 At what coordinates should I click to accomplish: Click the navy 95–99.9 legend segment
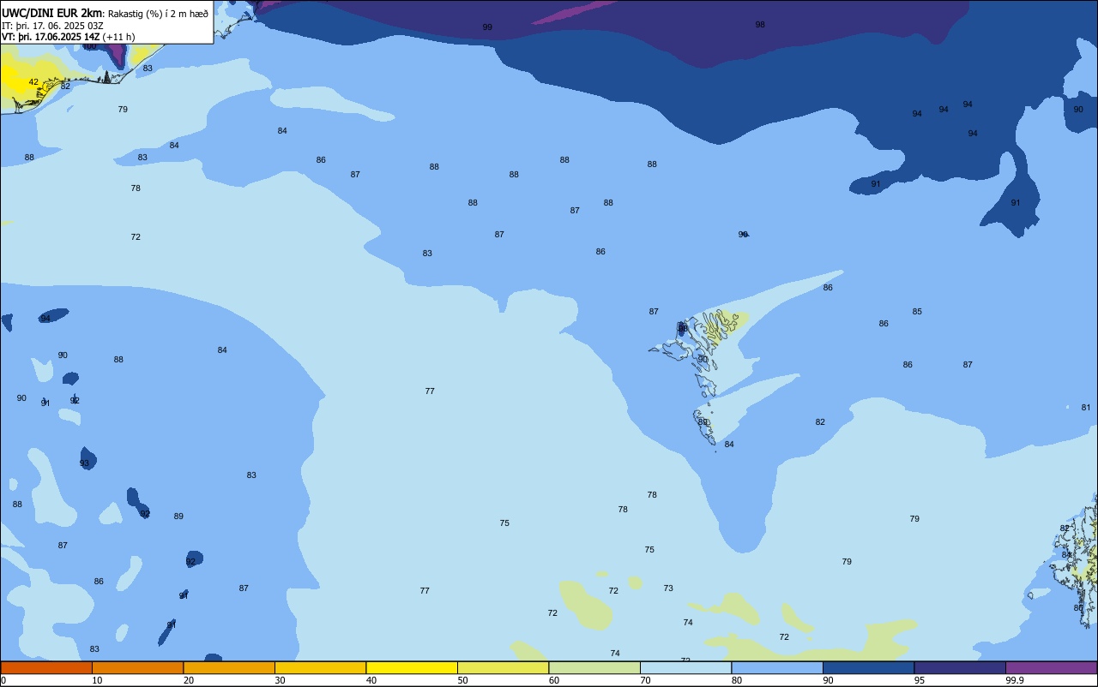click(x=960, y=667)
